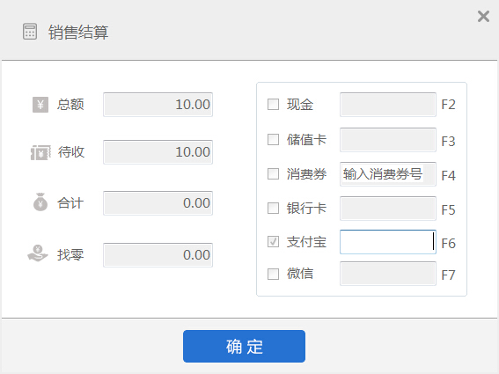
Task: Select the 银行卡 checkbox
Action: click(273, 209)
